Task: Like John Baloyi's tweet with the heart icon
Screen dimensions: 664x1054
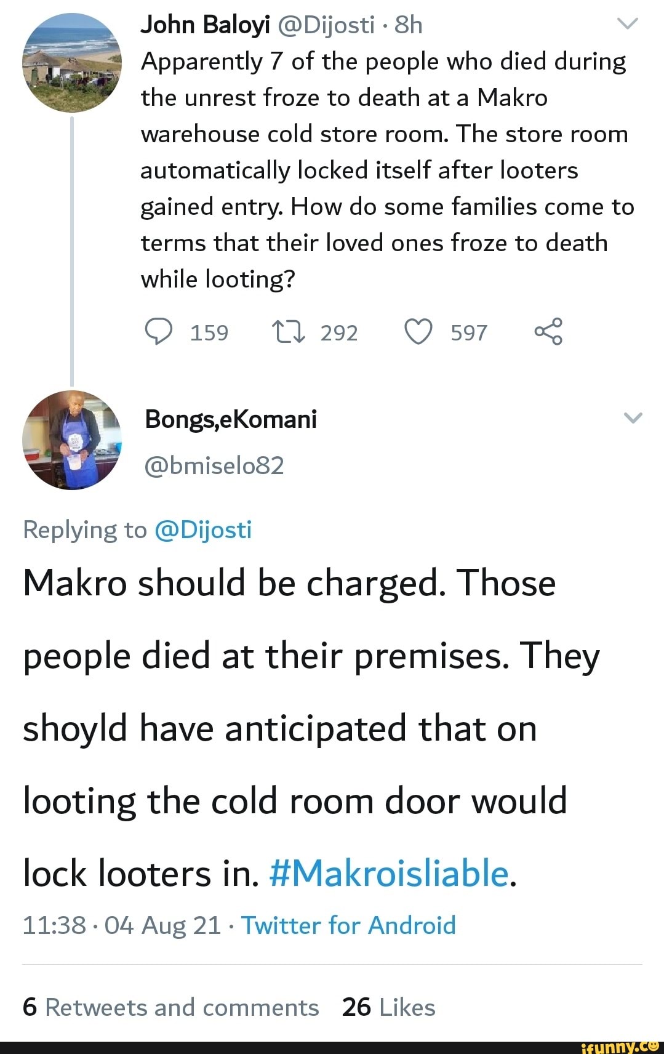Action: tap(418, 332)
